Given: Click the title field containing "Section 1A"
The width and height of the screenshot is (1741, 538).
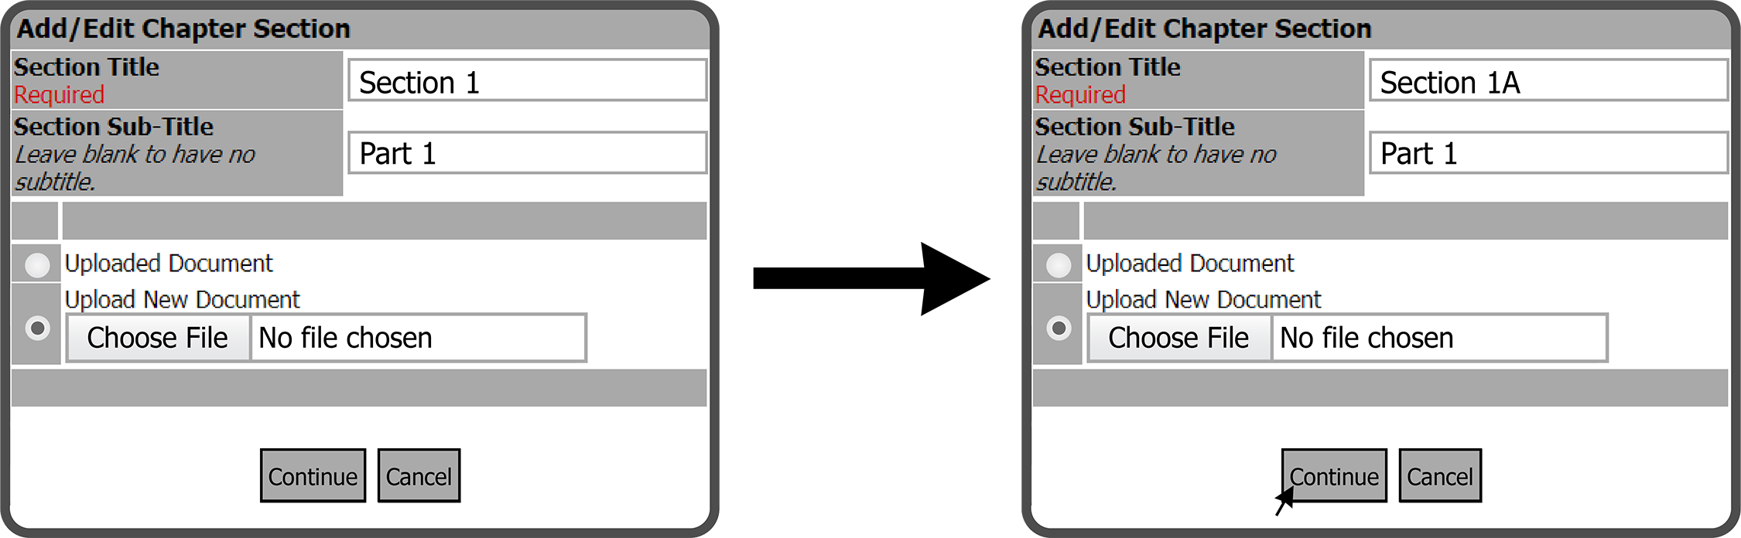Looking at the screenshot, I should click(x=1548, y=81).
